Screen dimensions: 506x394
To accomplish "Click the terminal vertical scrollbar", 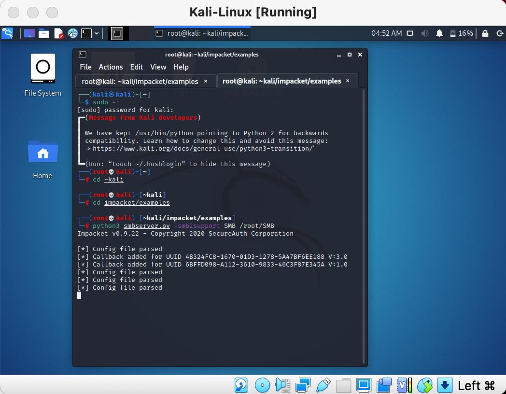I will point(364,226).
